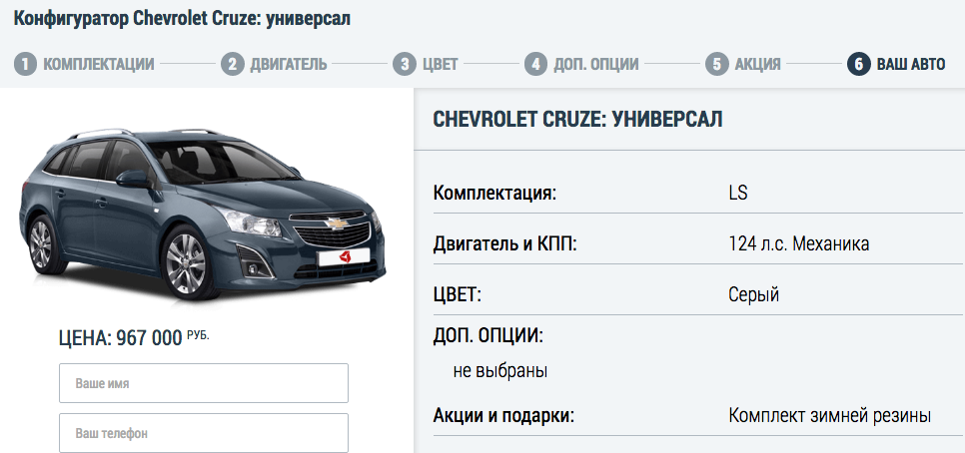Select the step 3 circle icon
Screen dimensions: 965x453
click(x=405, y=64)
